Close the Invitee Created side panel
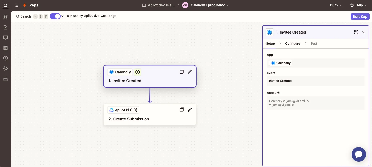 click(x=363, y=32)
